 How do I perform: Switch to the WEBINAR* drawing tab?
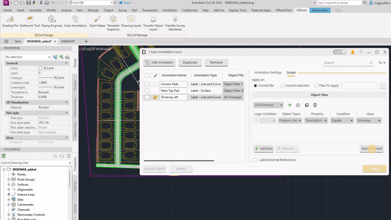[x=68, y=41]
